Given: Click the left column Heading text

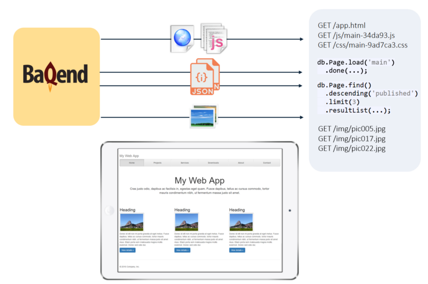Looking at the screenshot, I should point(127,210).
